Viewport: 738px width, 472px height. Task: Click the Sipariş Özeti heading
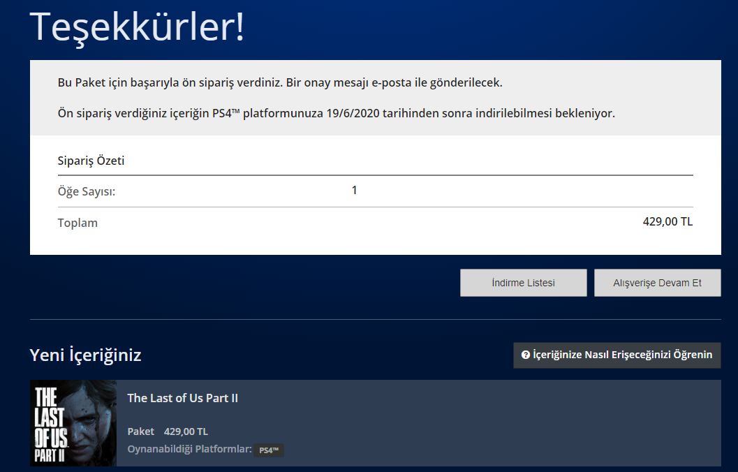coord(91,161)
